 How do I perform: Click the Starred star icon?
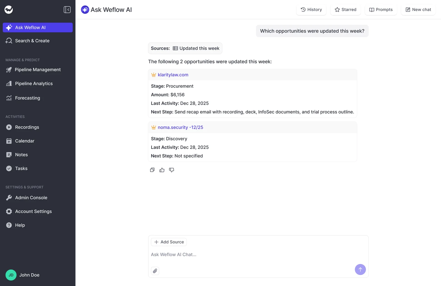coord(337,10)
